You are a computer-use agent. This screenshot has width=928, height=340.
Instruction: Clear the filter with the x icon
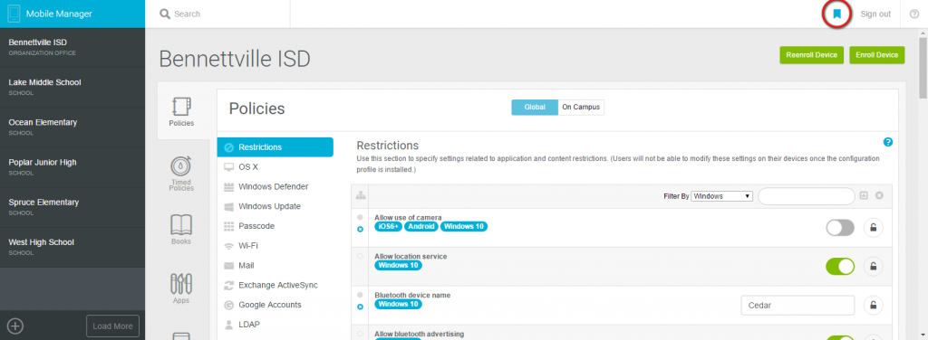coord(879,195)
